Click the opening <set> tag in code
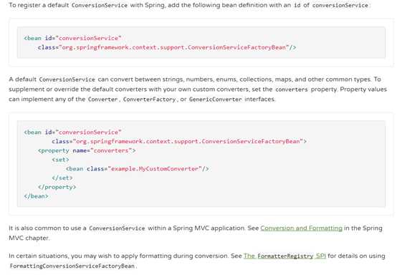 coord(60,160)
